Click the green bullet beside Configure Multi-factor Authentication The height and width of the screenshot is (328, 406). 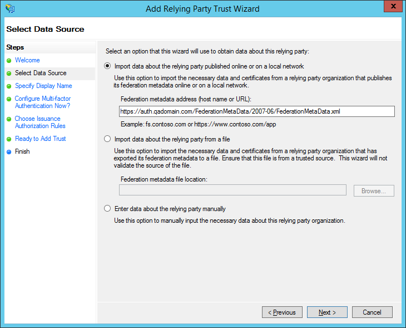9,99
